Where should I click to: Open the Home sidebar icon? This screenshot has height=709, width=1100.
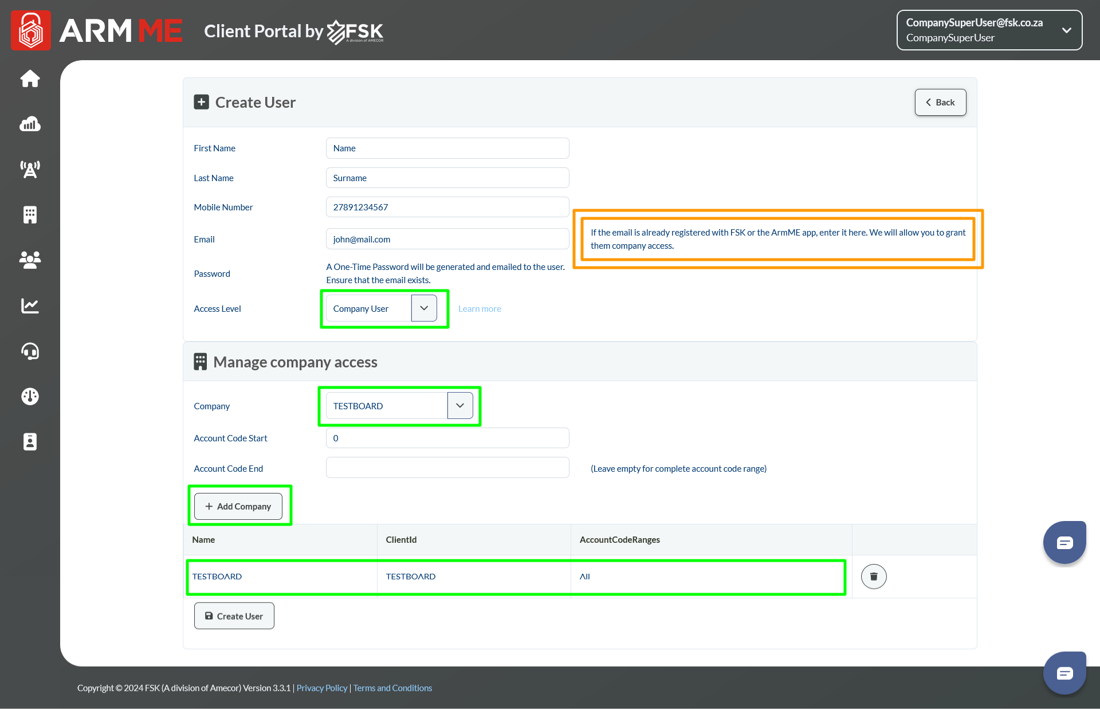30,79
